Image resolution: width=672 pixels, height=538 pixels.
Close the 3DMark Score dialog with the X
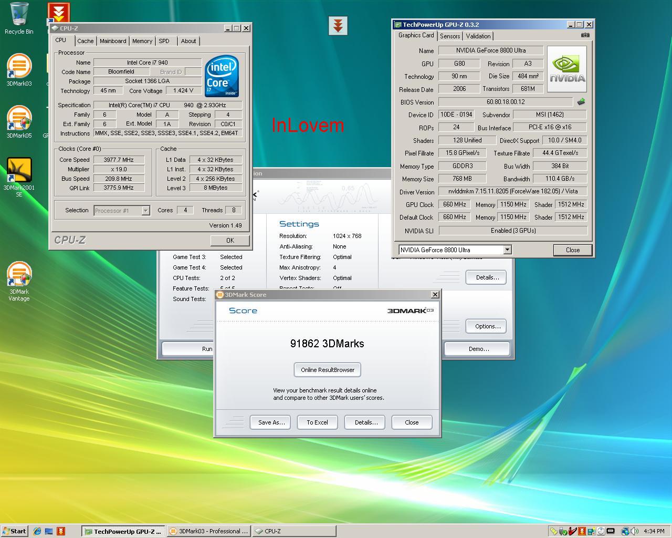click(x=435, y=295)
